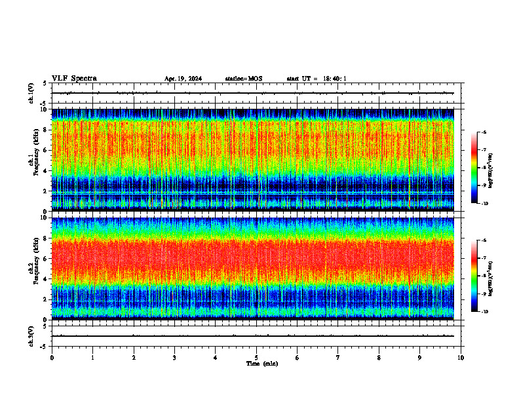This screenshot has height=401, width=519.
Task: Click the time axis tick label '3'
Action: coord(174,358)
